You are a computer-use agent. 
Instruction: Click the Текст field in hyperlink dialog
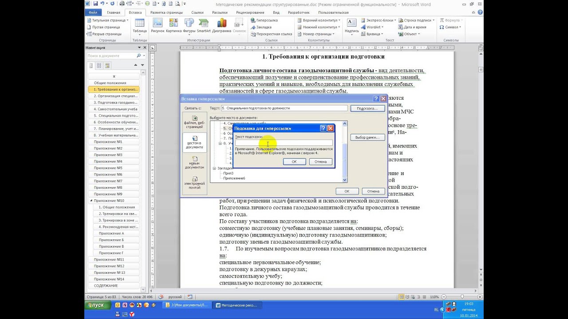(284, 108)
